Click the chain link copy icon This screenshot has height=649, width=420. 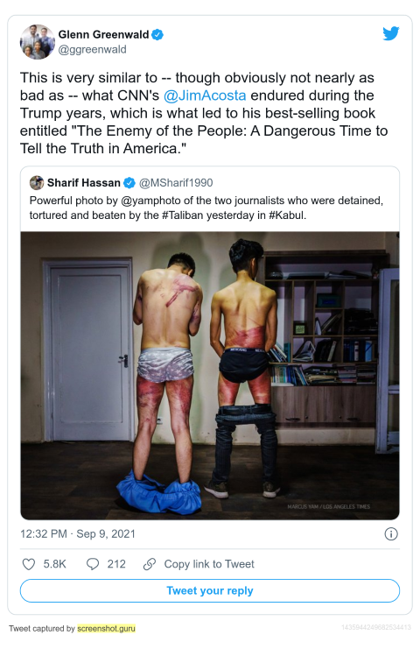coord(150,564)
